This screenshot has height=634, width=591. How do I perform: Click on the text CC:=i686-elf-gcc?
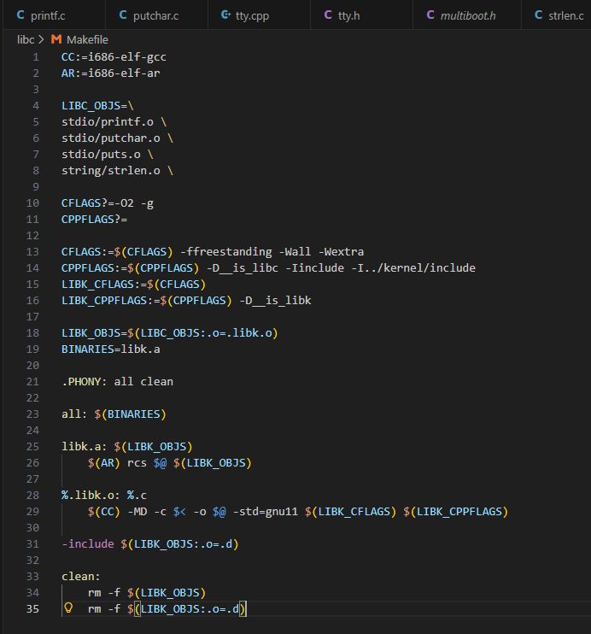point(114,57)
